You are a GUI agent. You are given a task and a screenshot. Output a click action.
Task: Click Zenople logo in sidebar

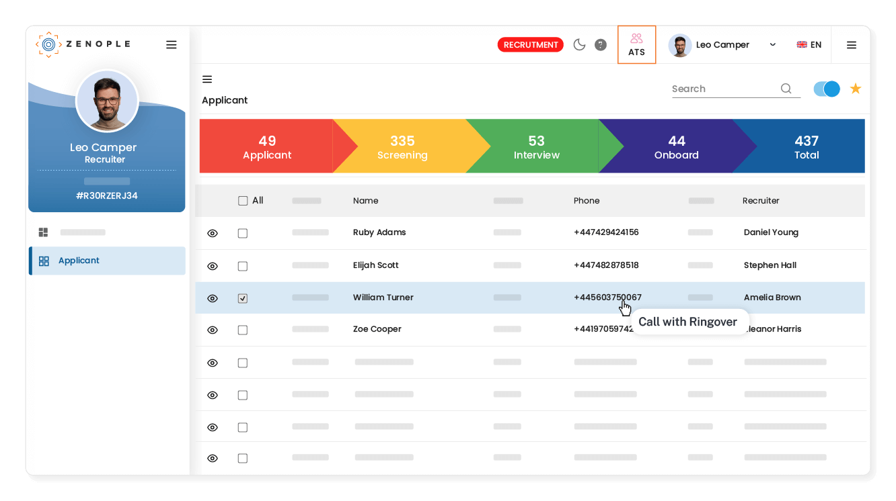(82, 44)
